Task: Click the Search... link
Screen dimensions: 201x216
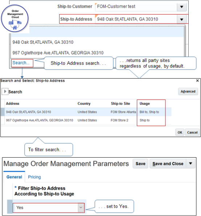Action: (21, 63)
